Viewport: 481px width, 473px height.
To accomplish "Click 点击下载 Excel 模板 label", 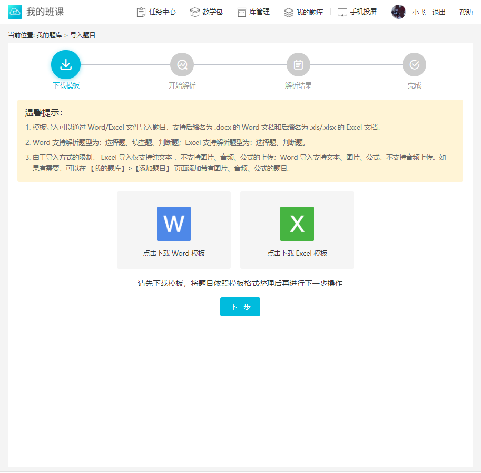I will (x=297, y=253).
